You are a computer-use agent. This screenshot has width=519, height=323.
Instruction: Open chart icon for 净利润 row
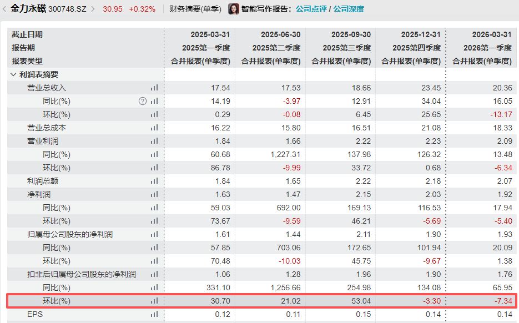pyautogui.click(x=154, y=194)
